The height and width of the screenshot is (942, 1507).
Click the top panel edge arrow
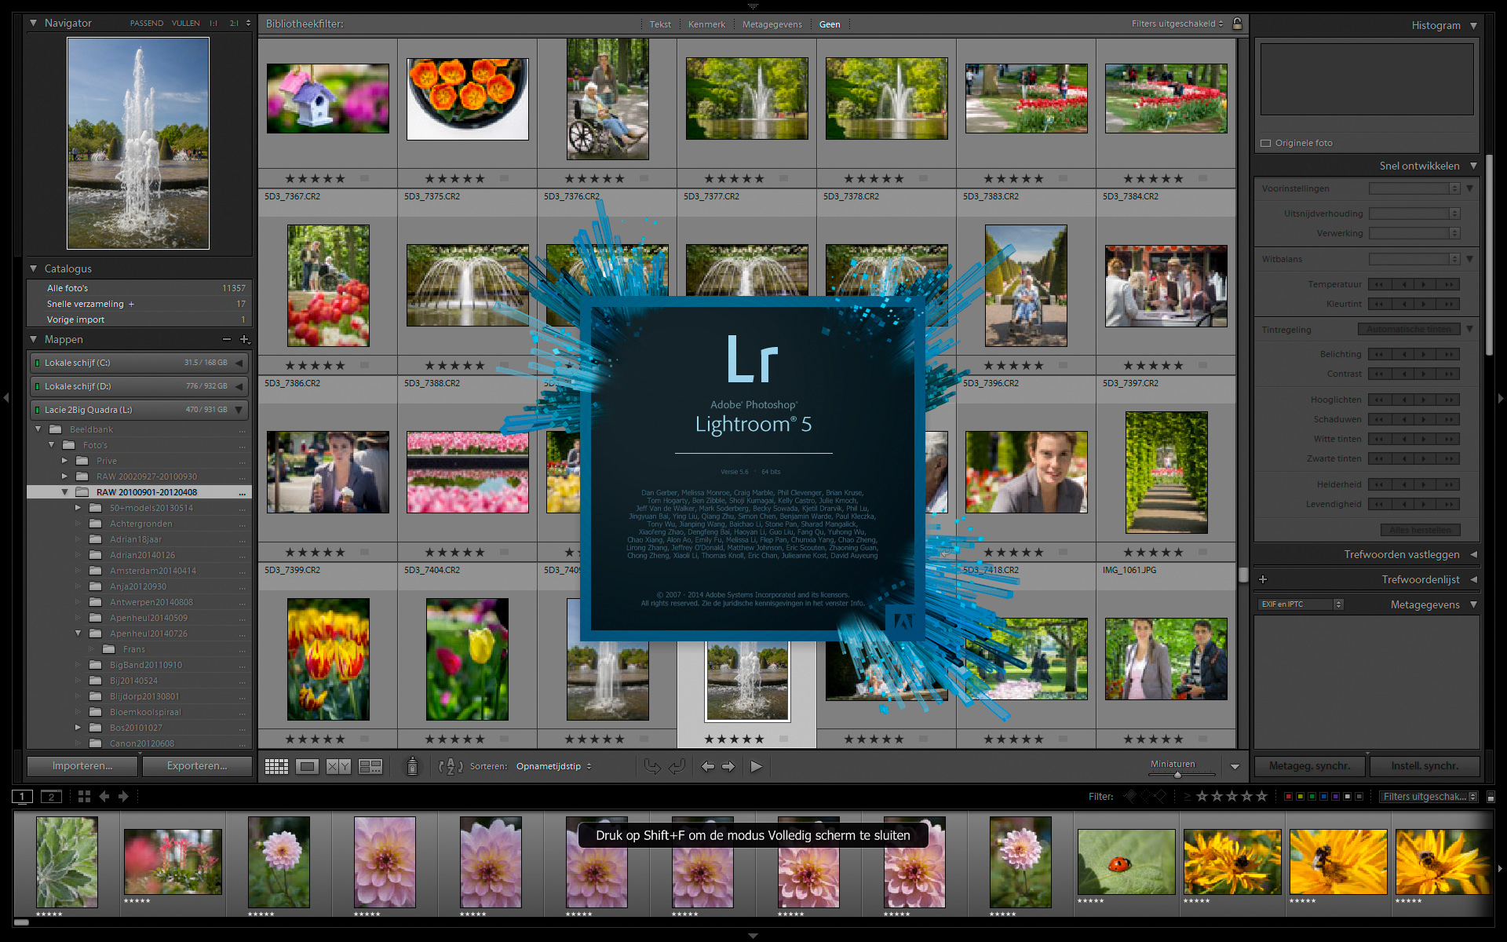click(753, 5)
